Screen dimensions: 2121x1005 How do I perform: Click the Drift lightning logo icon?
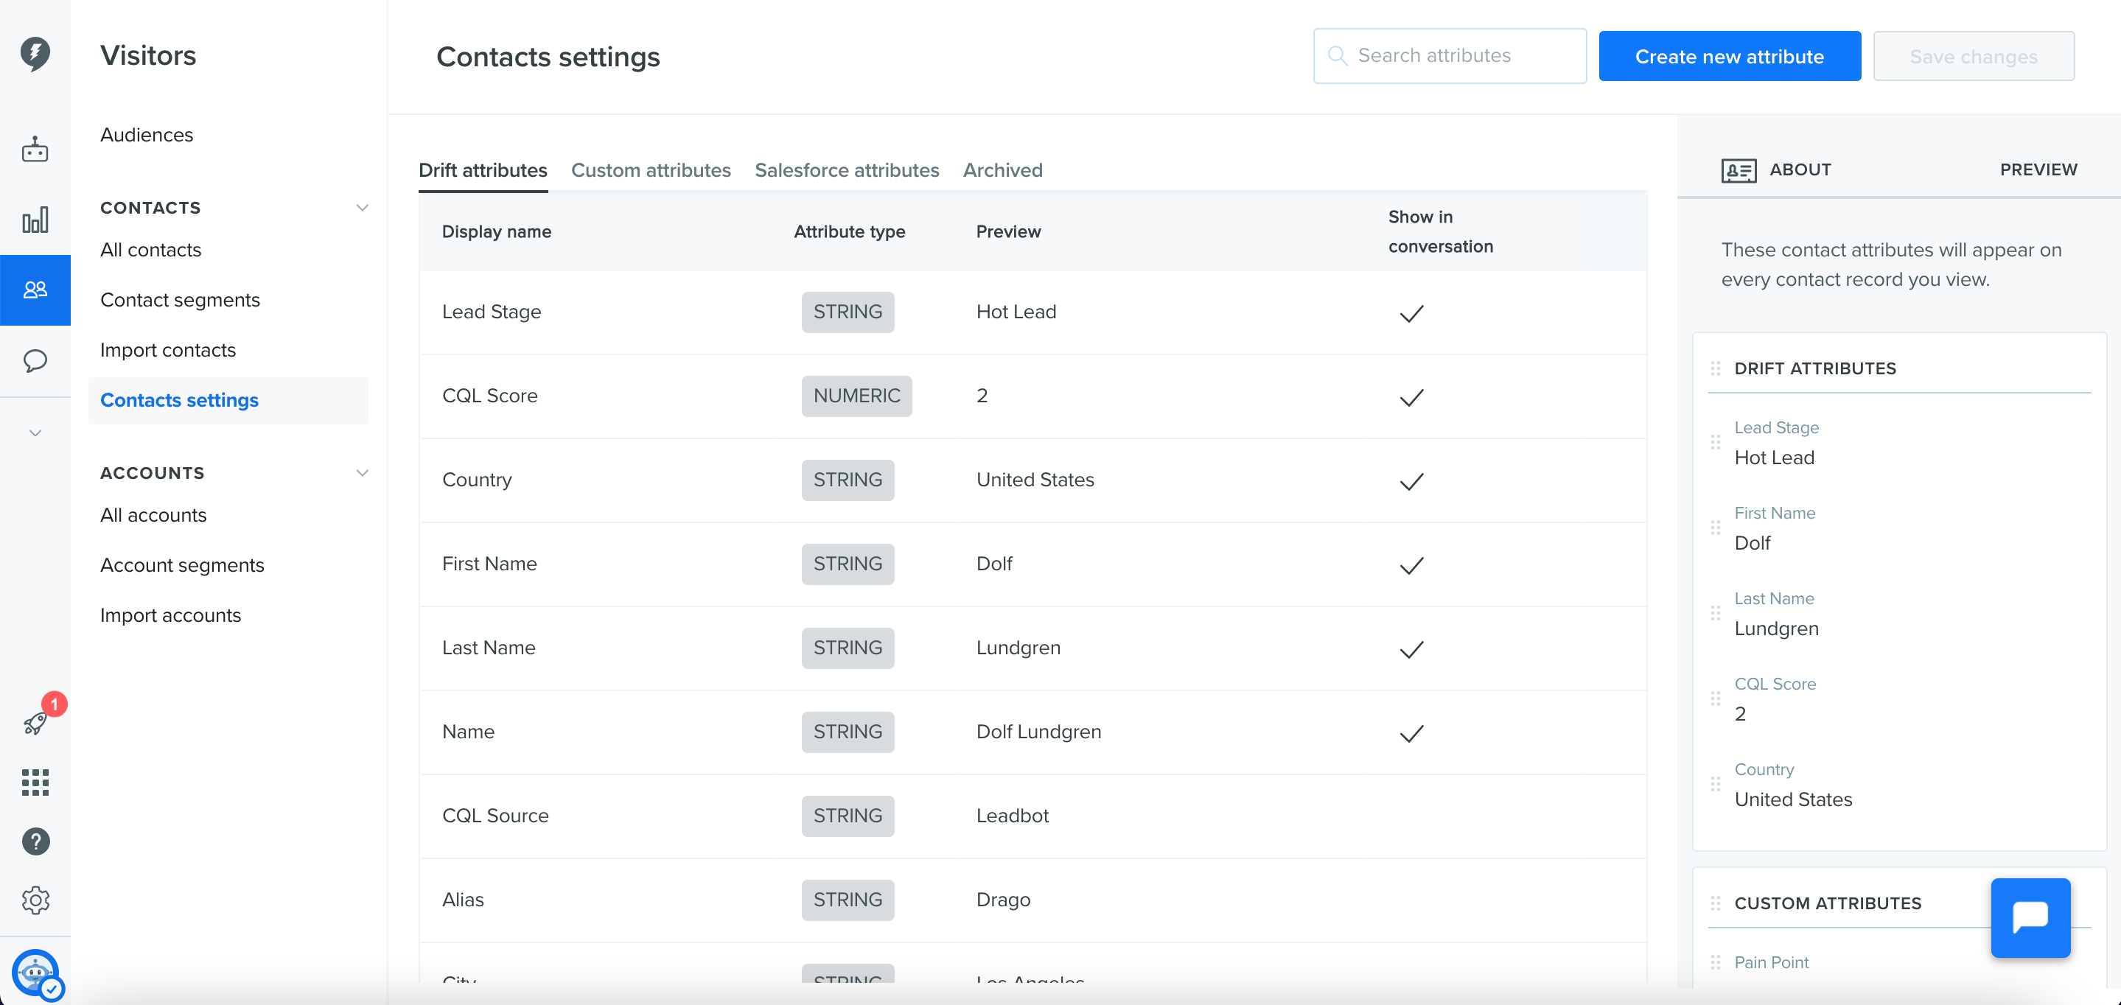point(35,55)
